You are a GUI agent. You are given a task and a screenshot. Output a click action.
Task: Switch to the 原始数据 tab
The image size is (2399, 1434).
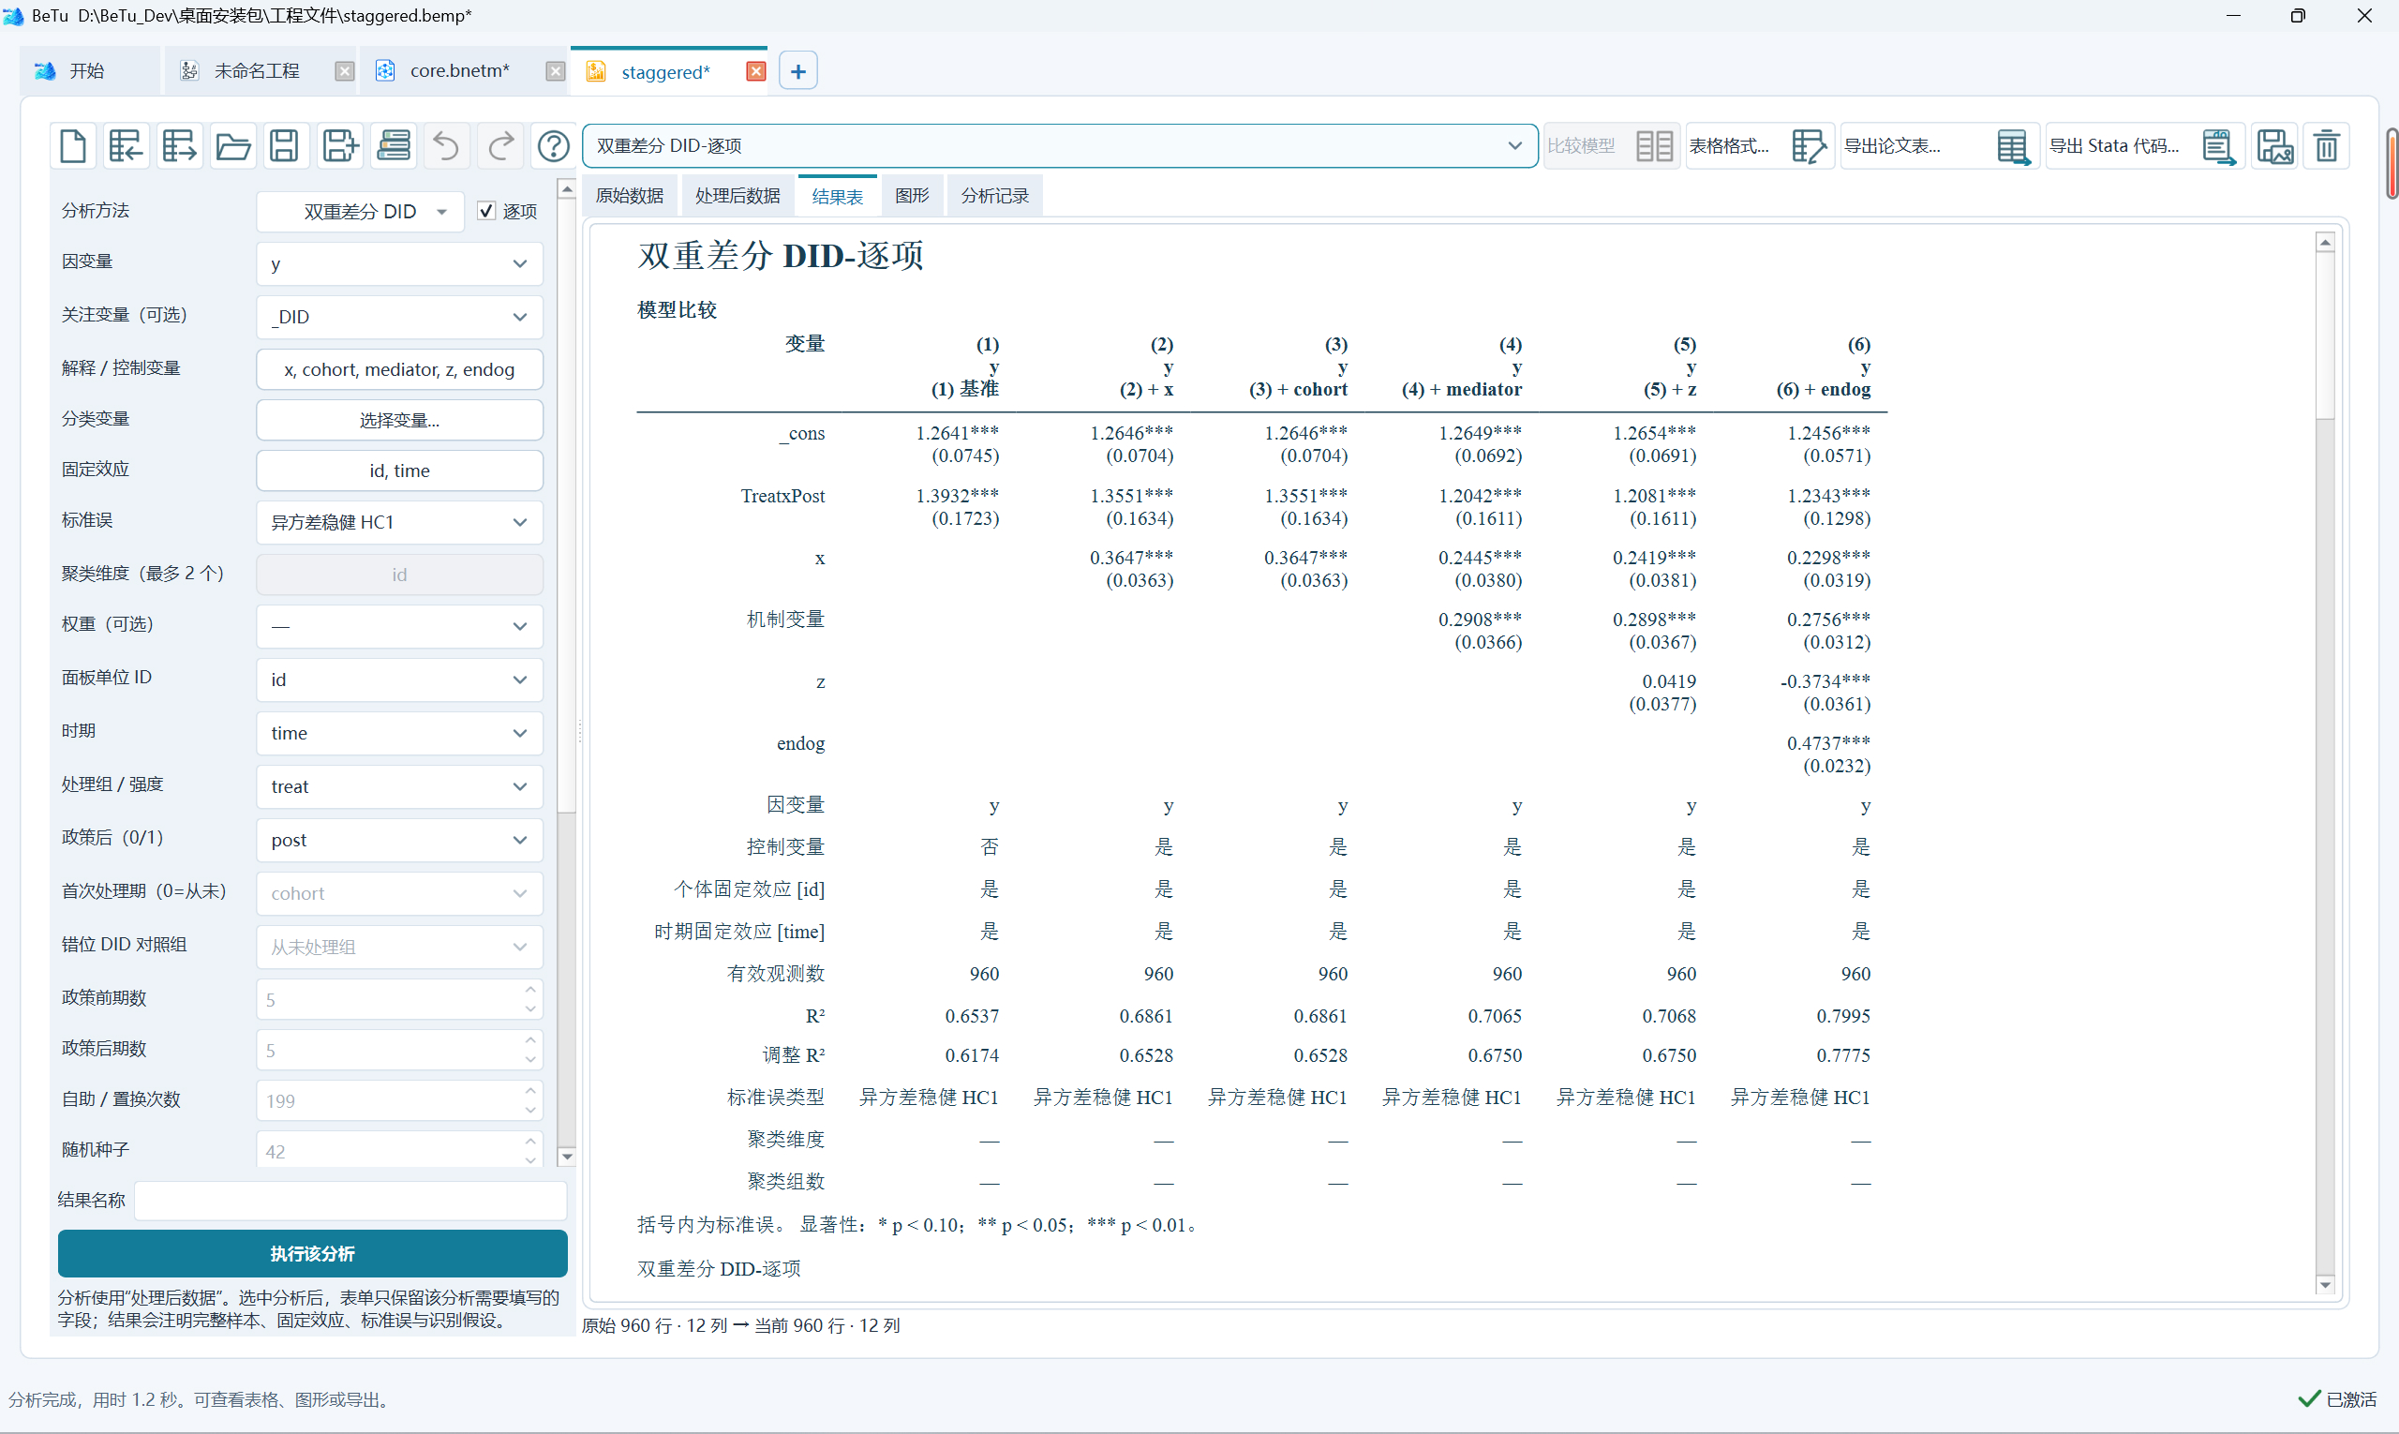[630, 196]
